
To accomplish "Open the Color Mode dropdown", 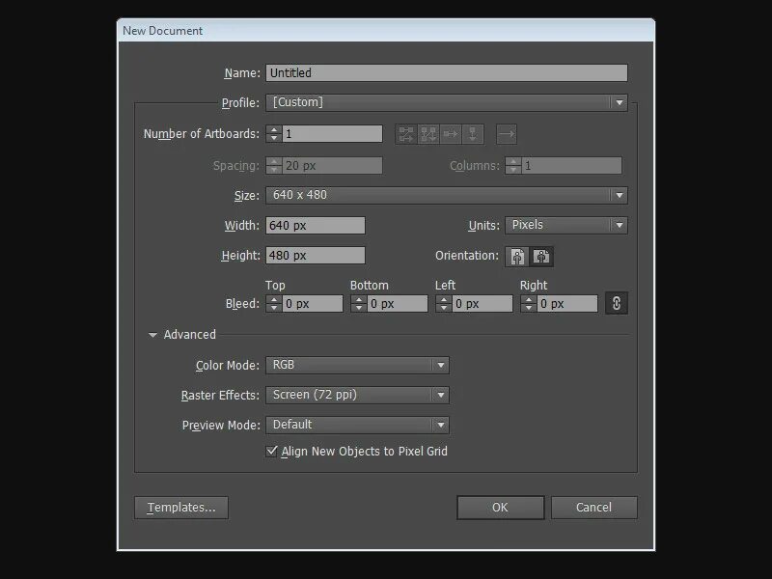I will pos(357,365).
